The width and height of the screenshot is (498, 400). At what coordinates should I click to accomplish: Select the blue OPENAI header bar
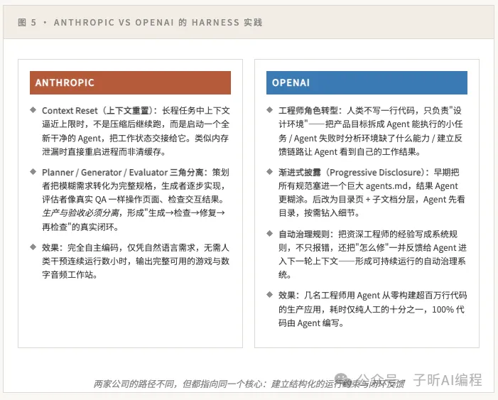367,82
